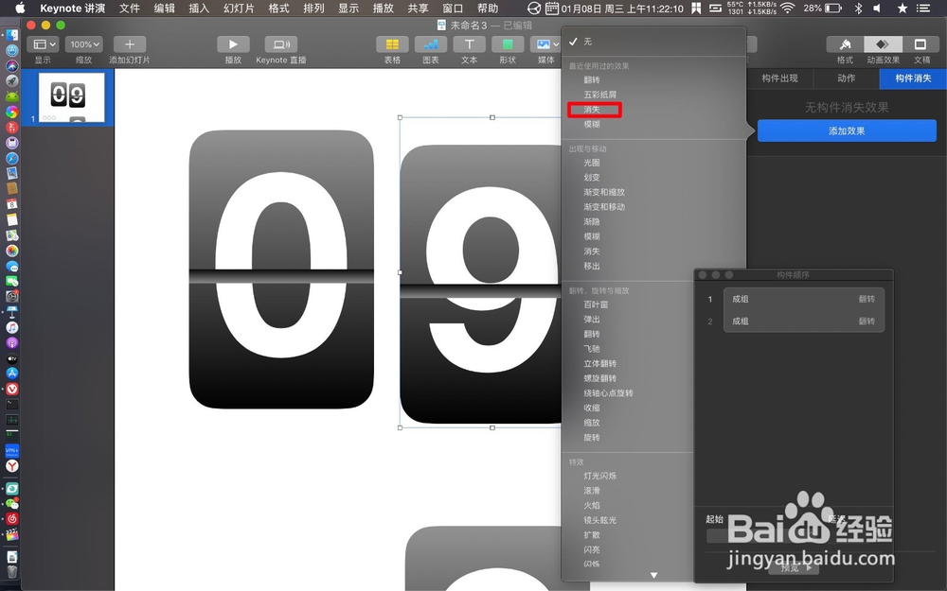Select 五彩纸屑 effect

tap(599, 95)
